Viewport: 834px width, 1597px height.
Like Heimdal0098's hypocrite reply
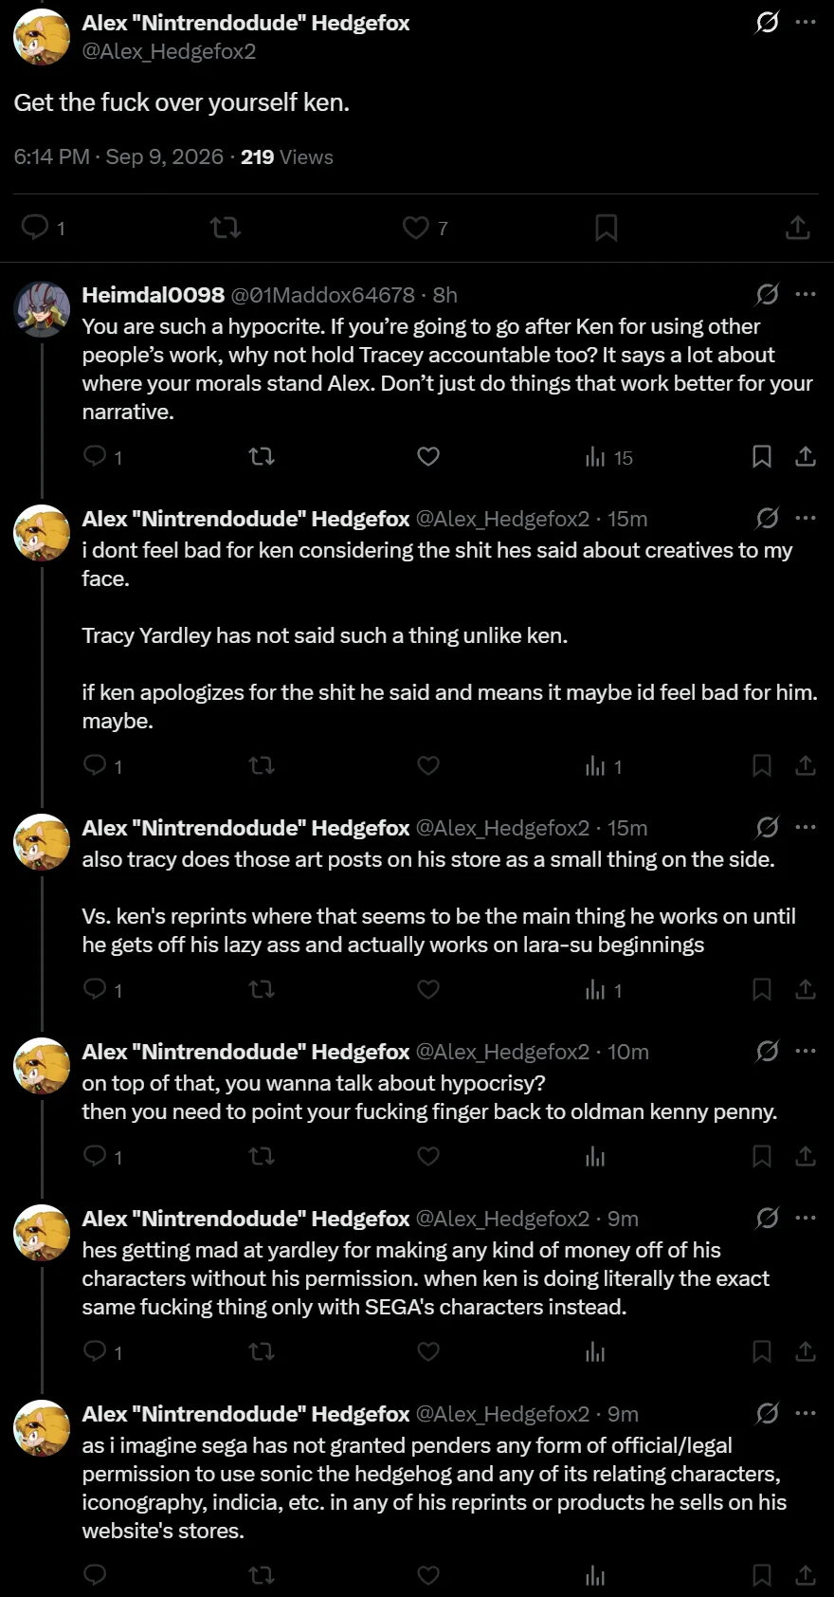click(x=428, y=457)
